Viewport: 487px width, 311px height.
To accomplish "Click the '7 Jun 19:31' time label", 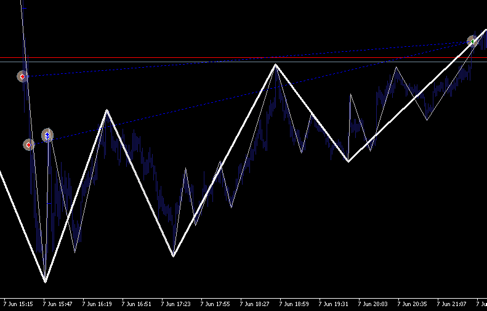I will pos(334,304).
